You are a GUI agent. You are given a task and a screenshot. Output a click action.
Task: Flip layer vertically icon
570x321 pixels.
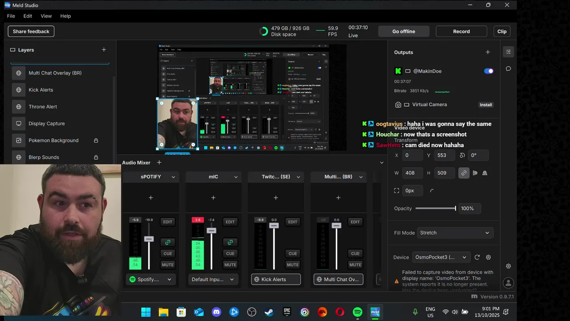(x=475, y=173)
